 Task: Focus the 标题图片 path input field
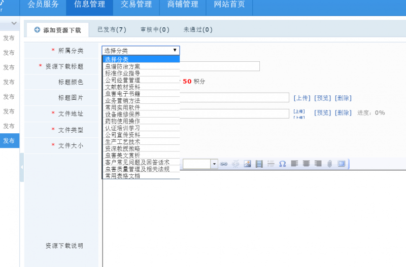coord(234,97)
